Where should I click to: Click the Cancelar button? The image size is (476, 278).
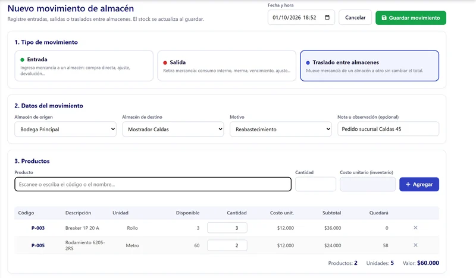tap(355, 18)
